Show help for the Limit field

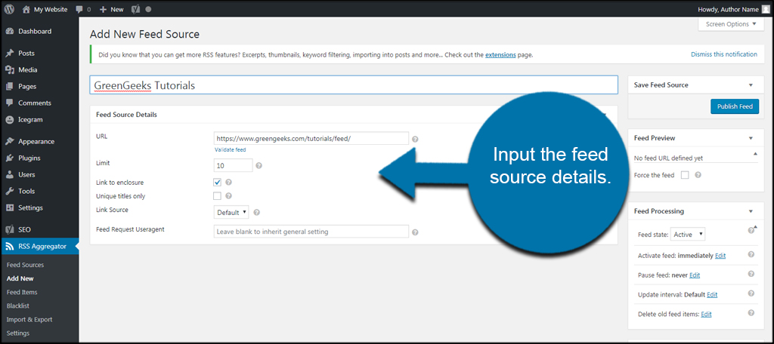pos(259,166)
